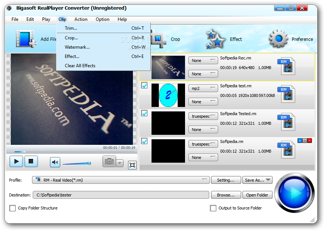
Task: Open truespeech dropdown for Softpedia.rm
Action: tap(203, 144)
